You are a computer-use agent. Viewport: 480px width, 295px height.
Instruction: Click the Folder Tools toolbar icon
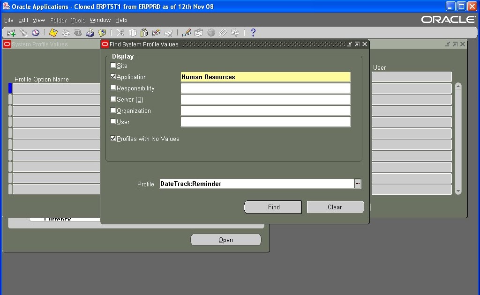pos(235,33)
